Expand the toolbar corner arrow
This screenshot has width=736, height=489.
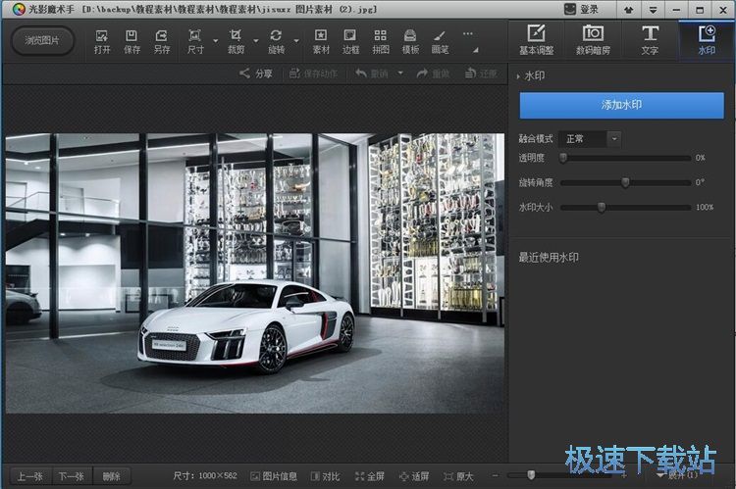coord(476,50)
